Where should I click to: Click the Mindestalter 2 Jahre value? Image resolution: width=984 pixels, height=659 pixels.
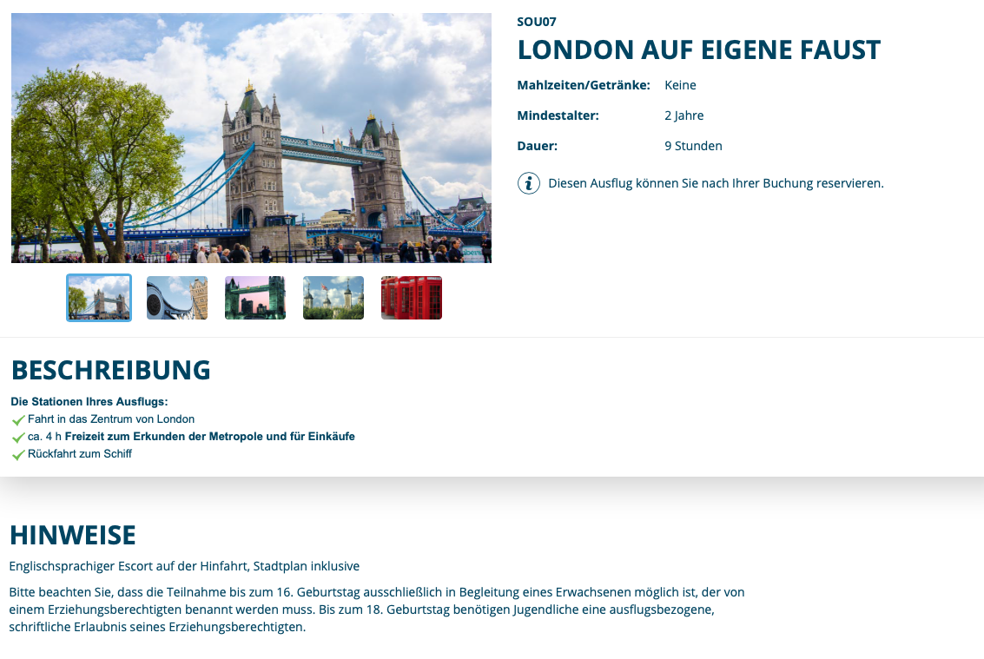[x=684, y=115]
